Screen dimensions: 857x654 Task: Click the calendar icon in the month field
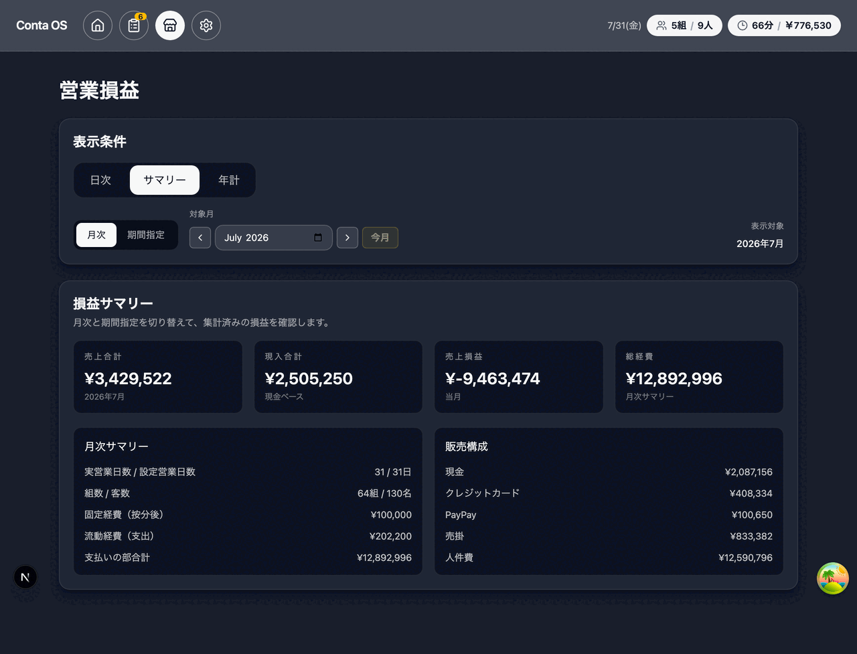pos(318,238)
